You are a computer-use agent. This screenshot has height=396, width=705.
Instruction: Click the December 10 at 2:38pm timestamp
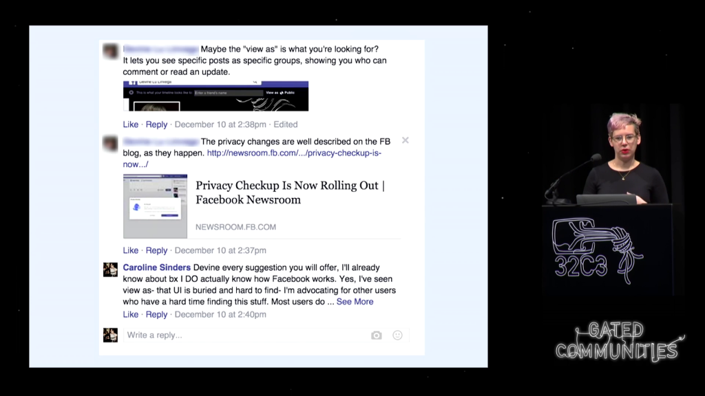(220, 124)
